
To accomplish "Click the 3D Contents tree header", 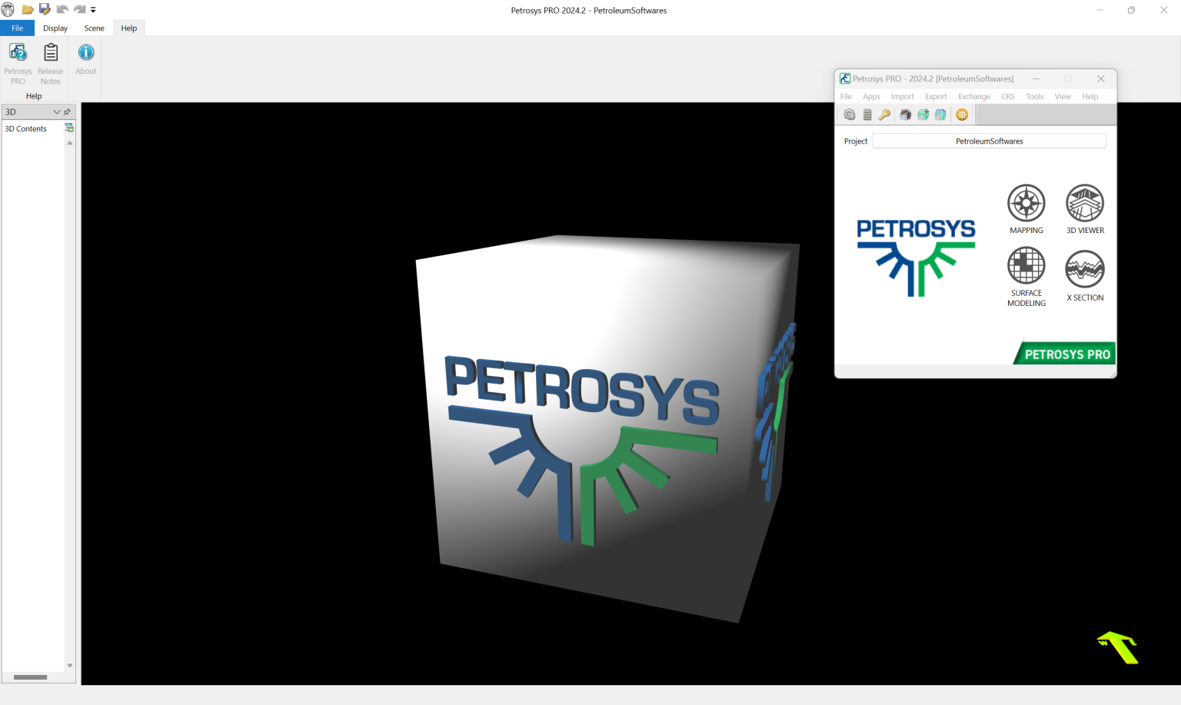I will coord(26,128).
